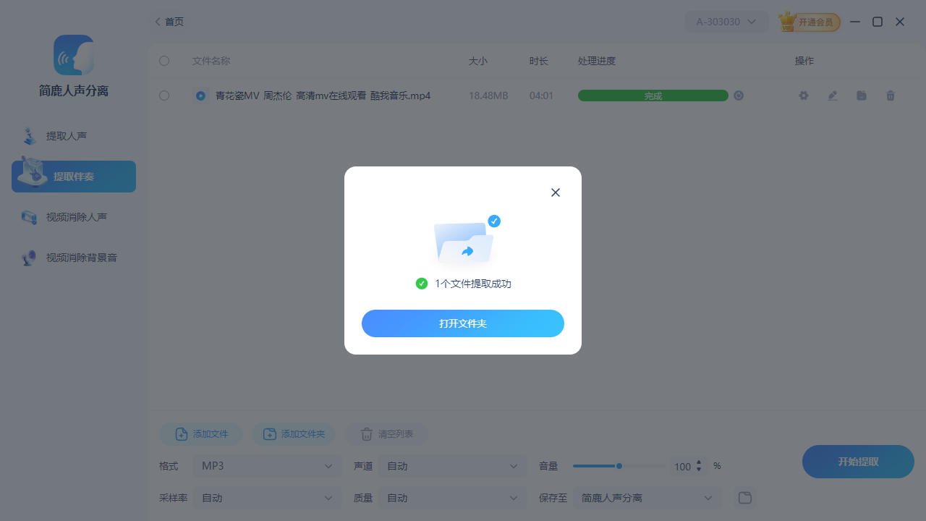The height and width of the screenshot is (521, 926).
Task: Check the checkbox for the 青花瓷MV file
Action: (x=164, y=95)
